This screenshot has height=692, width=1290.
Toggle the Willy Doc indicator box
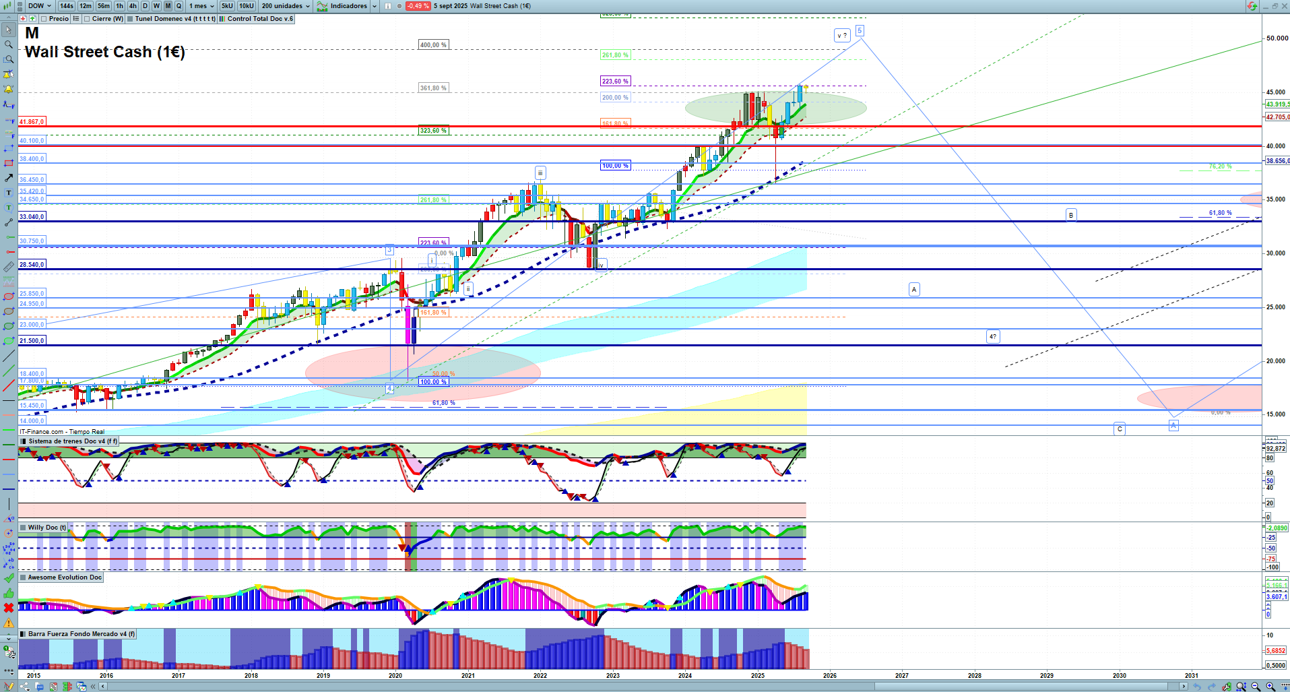(x=24, y=528)
